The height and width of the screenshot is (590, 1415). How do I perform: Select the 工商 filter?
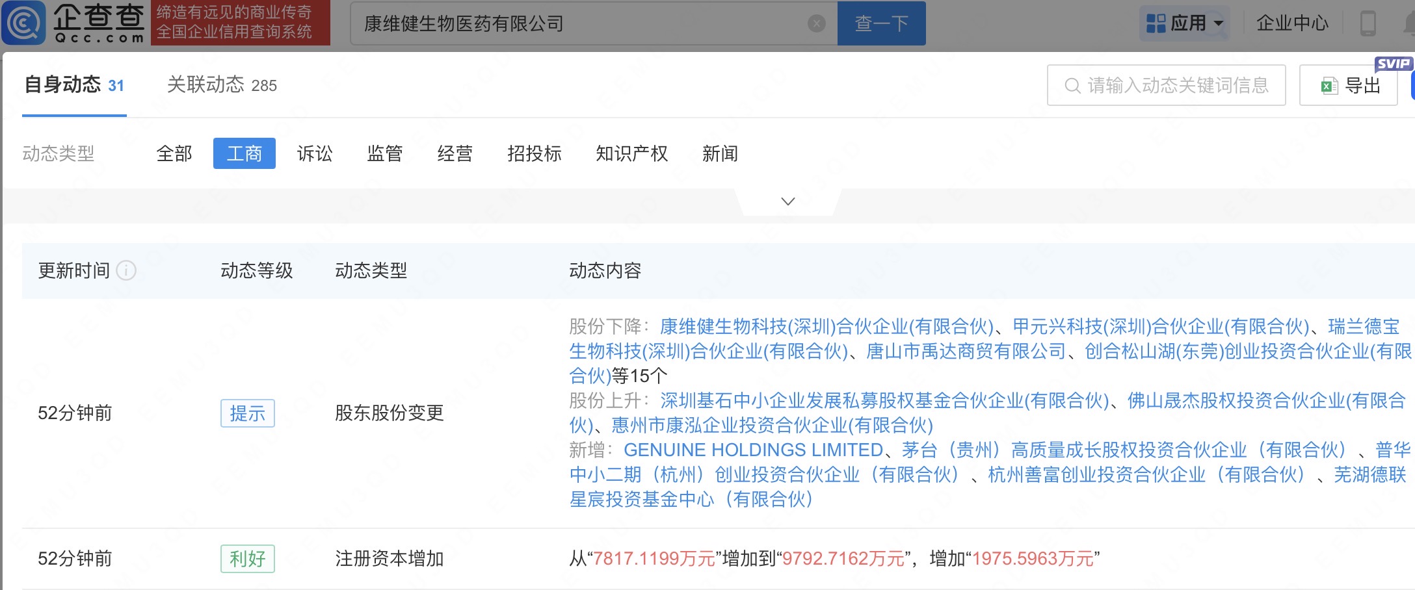pos(245,153)
